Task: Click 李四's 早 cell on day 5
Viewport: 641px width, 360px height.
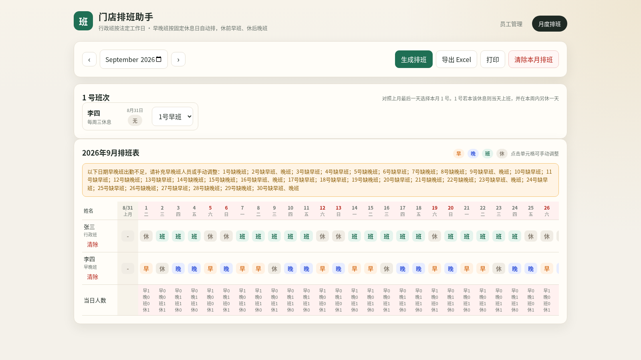Action: (210, 268)
